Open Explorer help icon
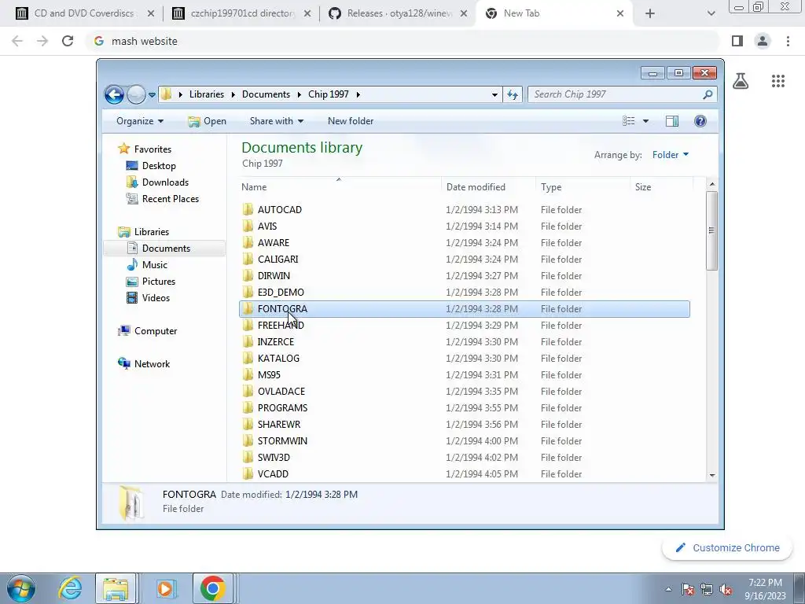The image size is (805, 604). click(700, 121)
